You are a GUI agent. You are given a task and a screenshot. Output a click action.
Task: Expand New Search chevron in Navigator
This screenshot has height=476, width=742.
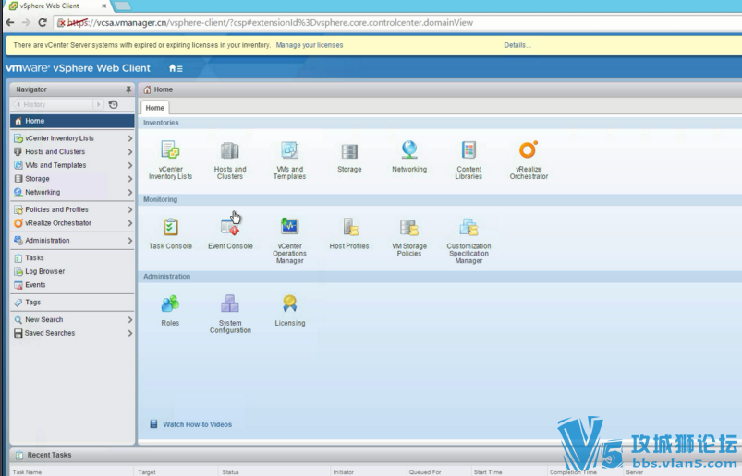(129, 320)
